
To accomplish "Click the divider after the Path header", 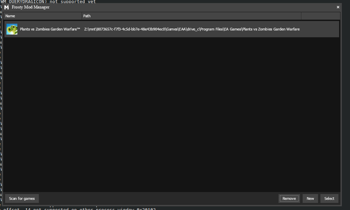I will [x=301, y=16].
